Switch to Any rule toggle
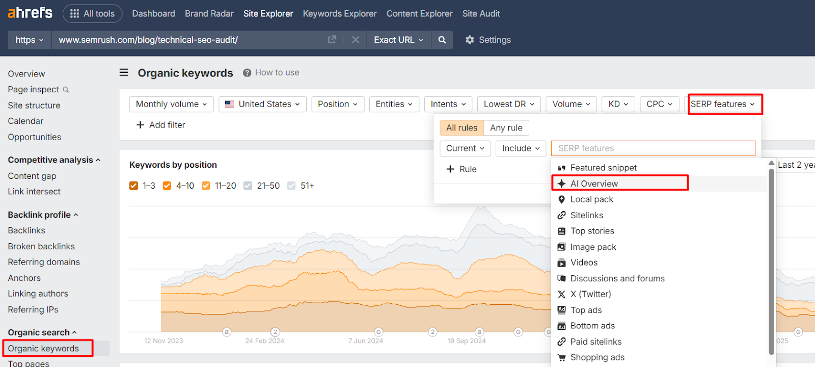 pos(506,127)
